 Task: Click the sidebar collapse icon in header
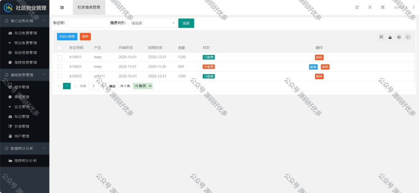click(62, 7)
